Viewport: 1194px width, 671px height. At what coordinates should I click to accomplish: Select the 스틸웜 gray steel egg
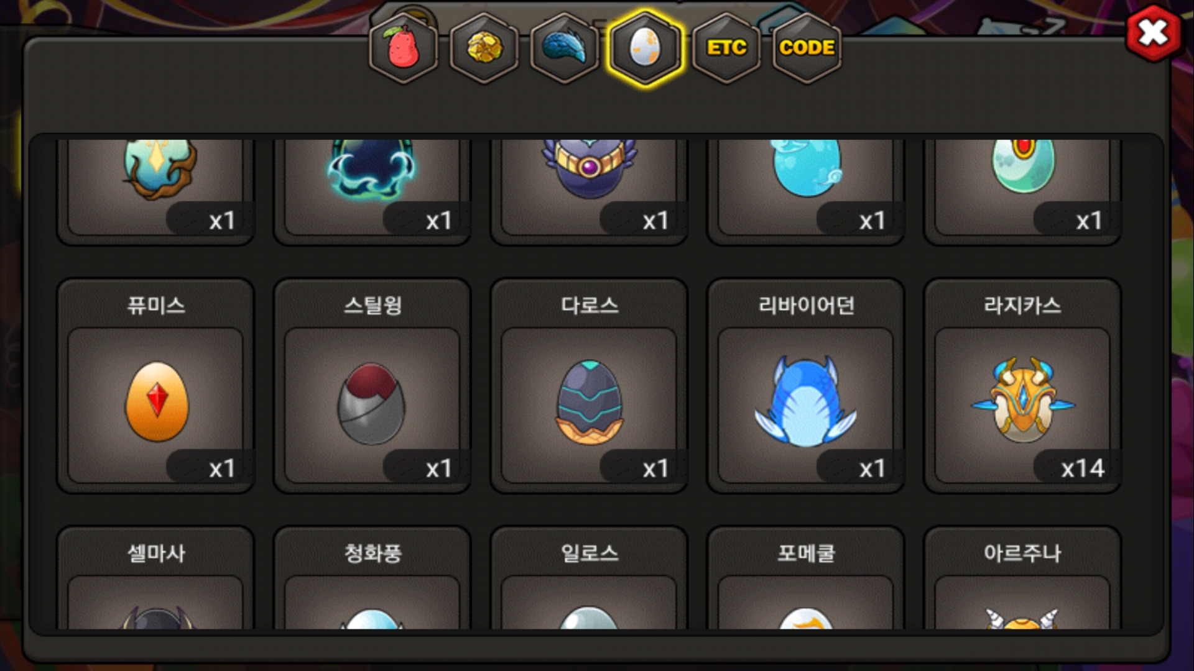tap(372, 386)
